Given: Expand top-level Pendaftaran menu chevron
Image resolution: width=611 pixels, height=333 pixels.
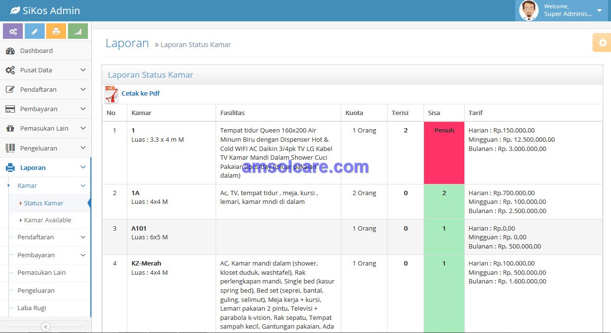Looking at the screenshot, I should (x=83, y=89).
